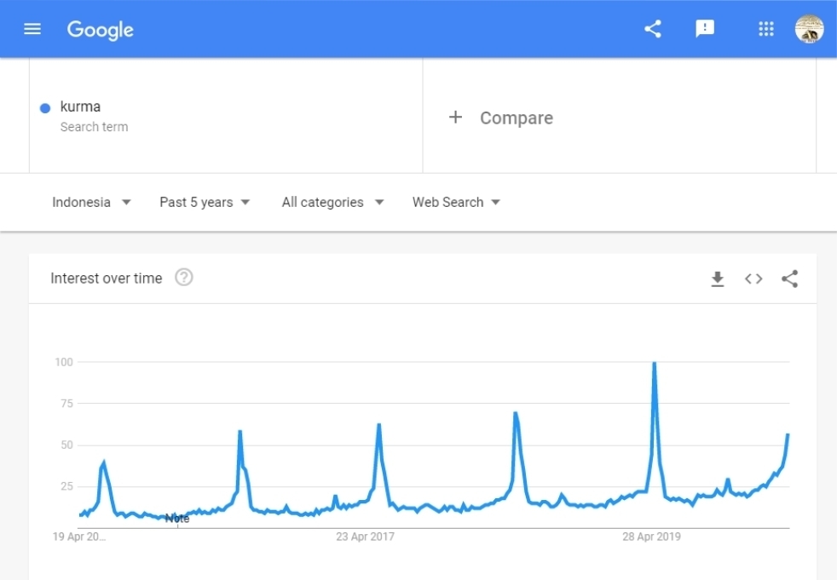Click the account profile avatar

(809, 29)
